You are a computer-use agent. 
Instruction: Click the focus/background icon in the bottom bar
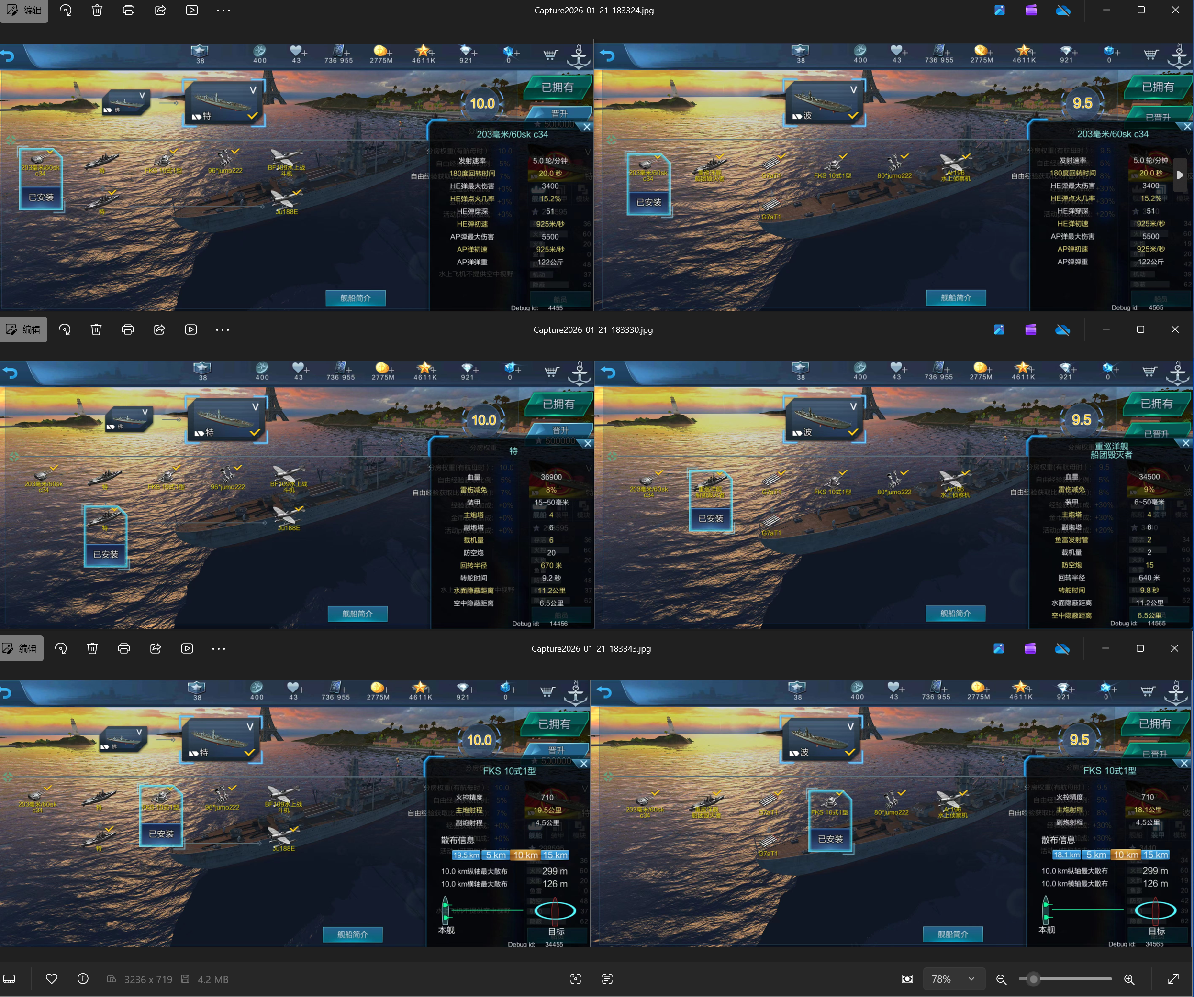575,978
